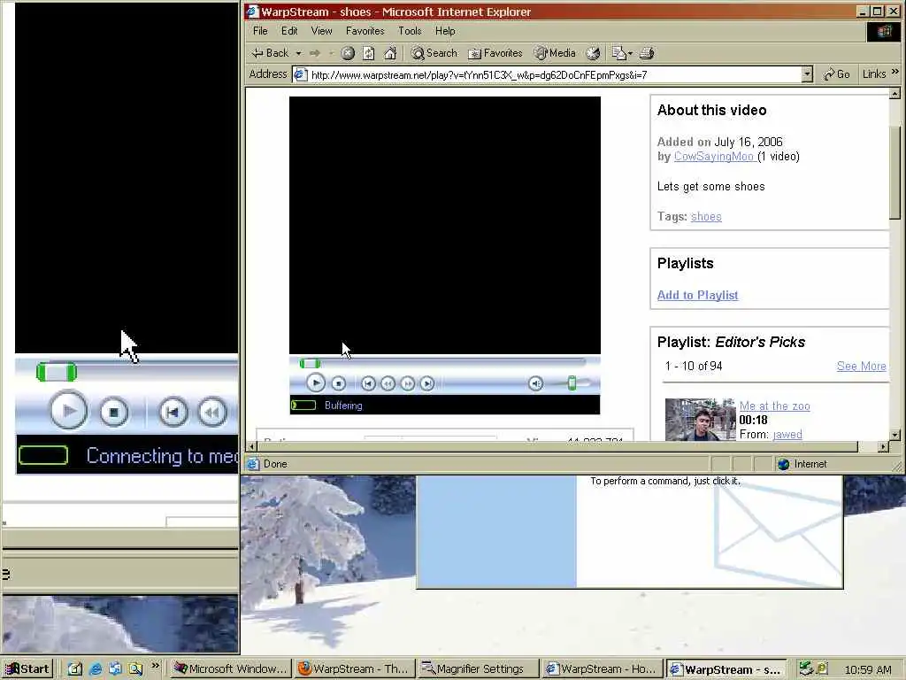Click the page horizontal scrollbar right arrow
This screenshot has height=680, width=906.
tap(883, 446)
